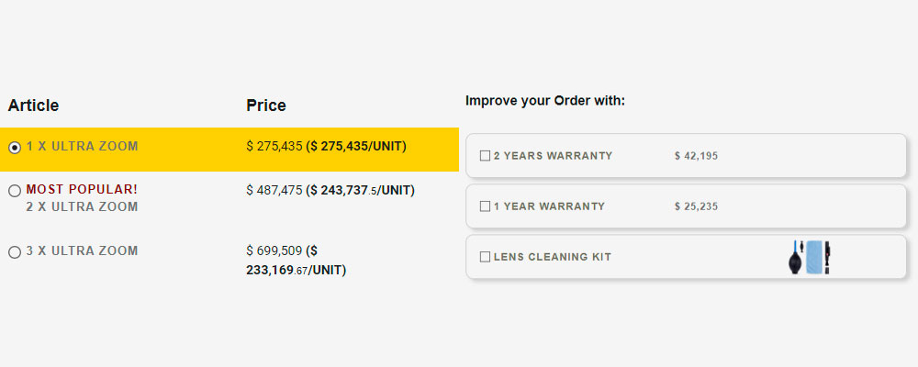Choose the 2 X Ultra Zoom radio option
Viewport: 918px width, 367px height.
[15, 191]
